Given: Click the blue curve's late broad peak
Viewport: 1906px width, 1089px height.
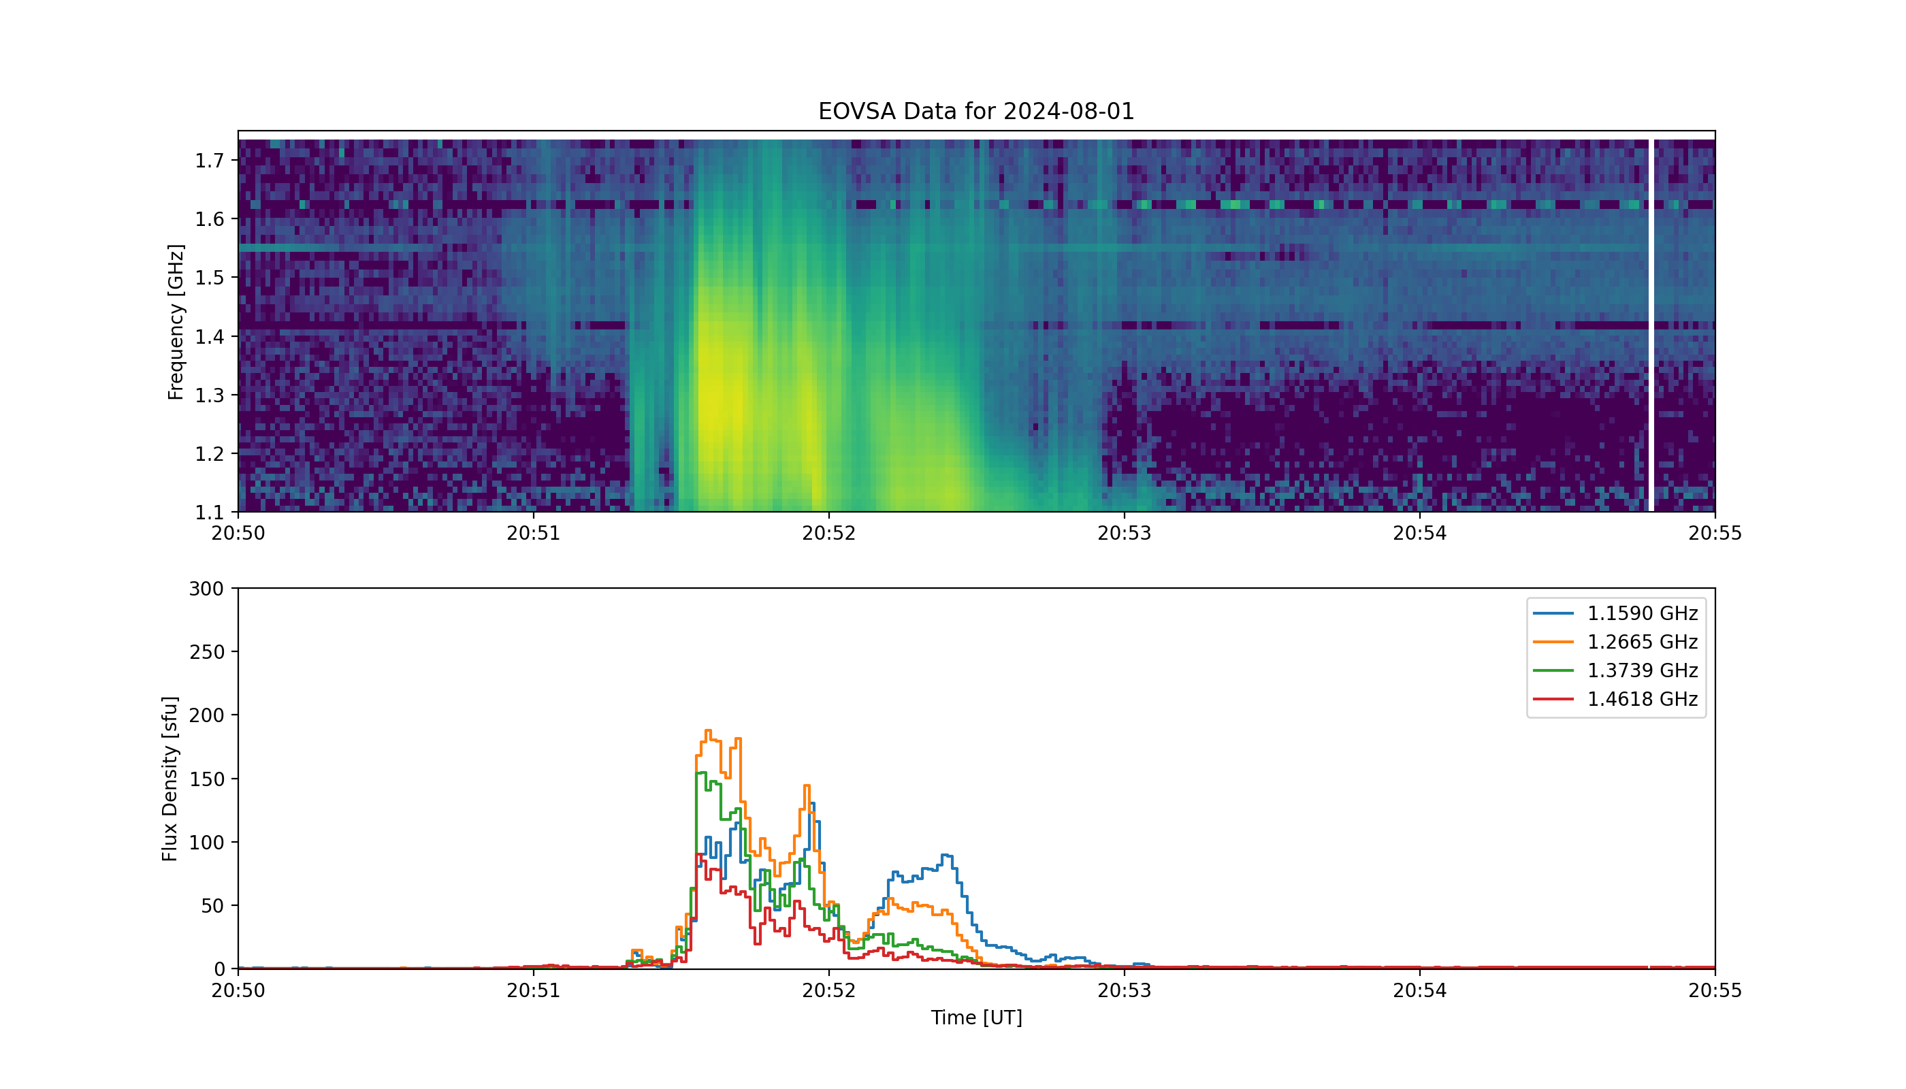Looking at the screenshot, I should pyautogui.click(x=946, y=856).
